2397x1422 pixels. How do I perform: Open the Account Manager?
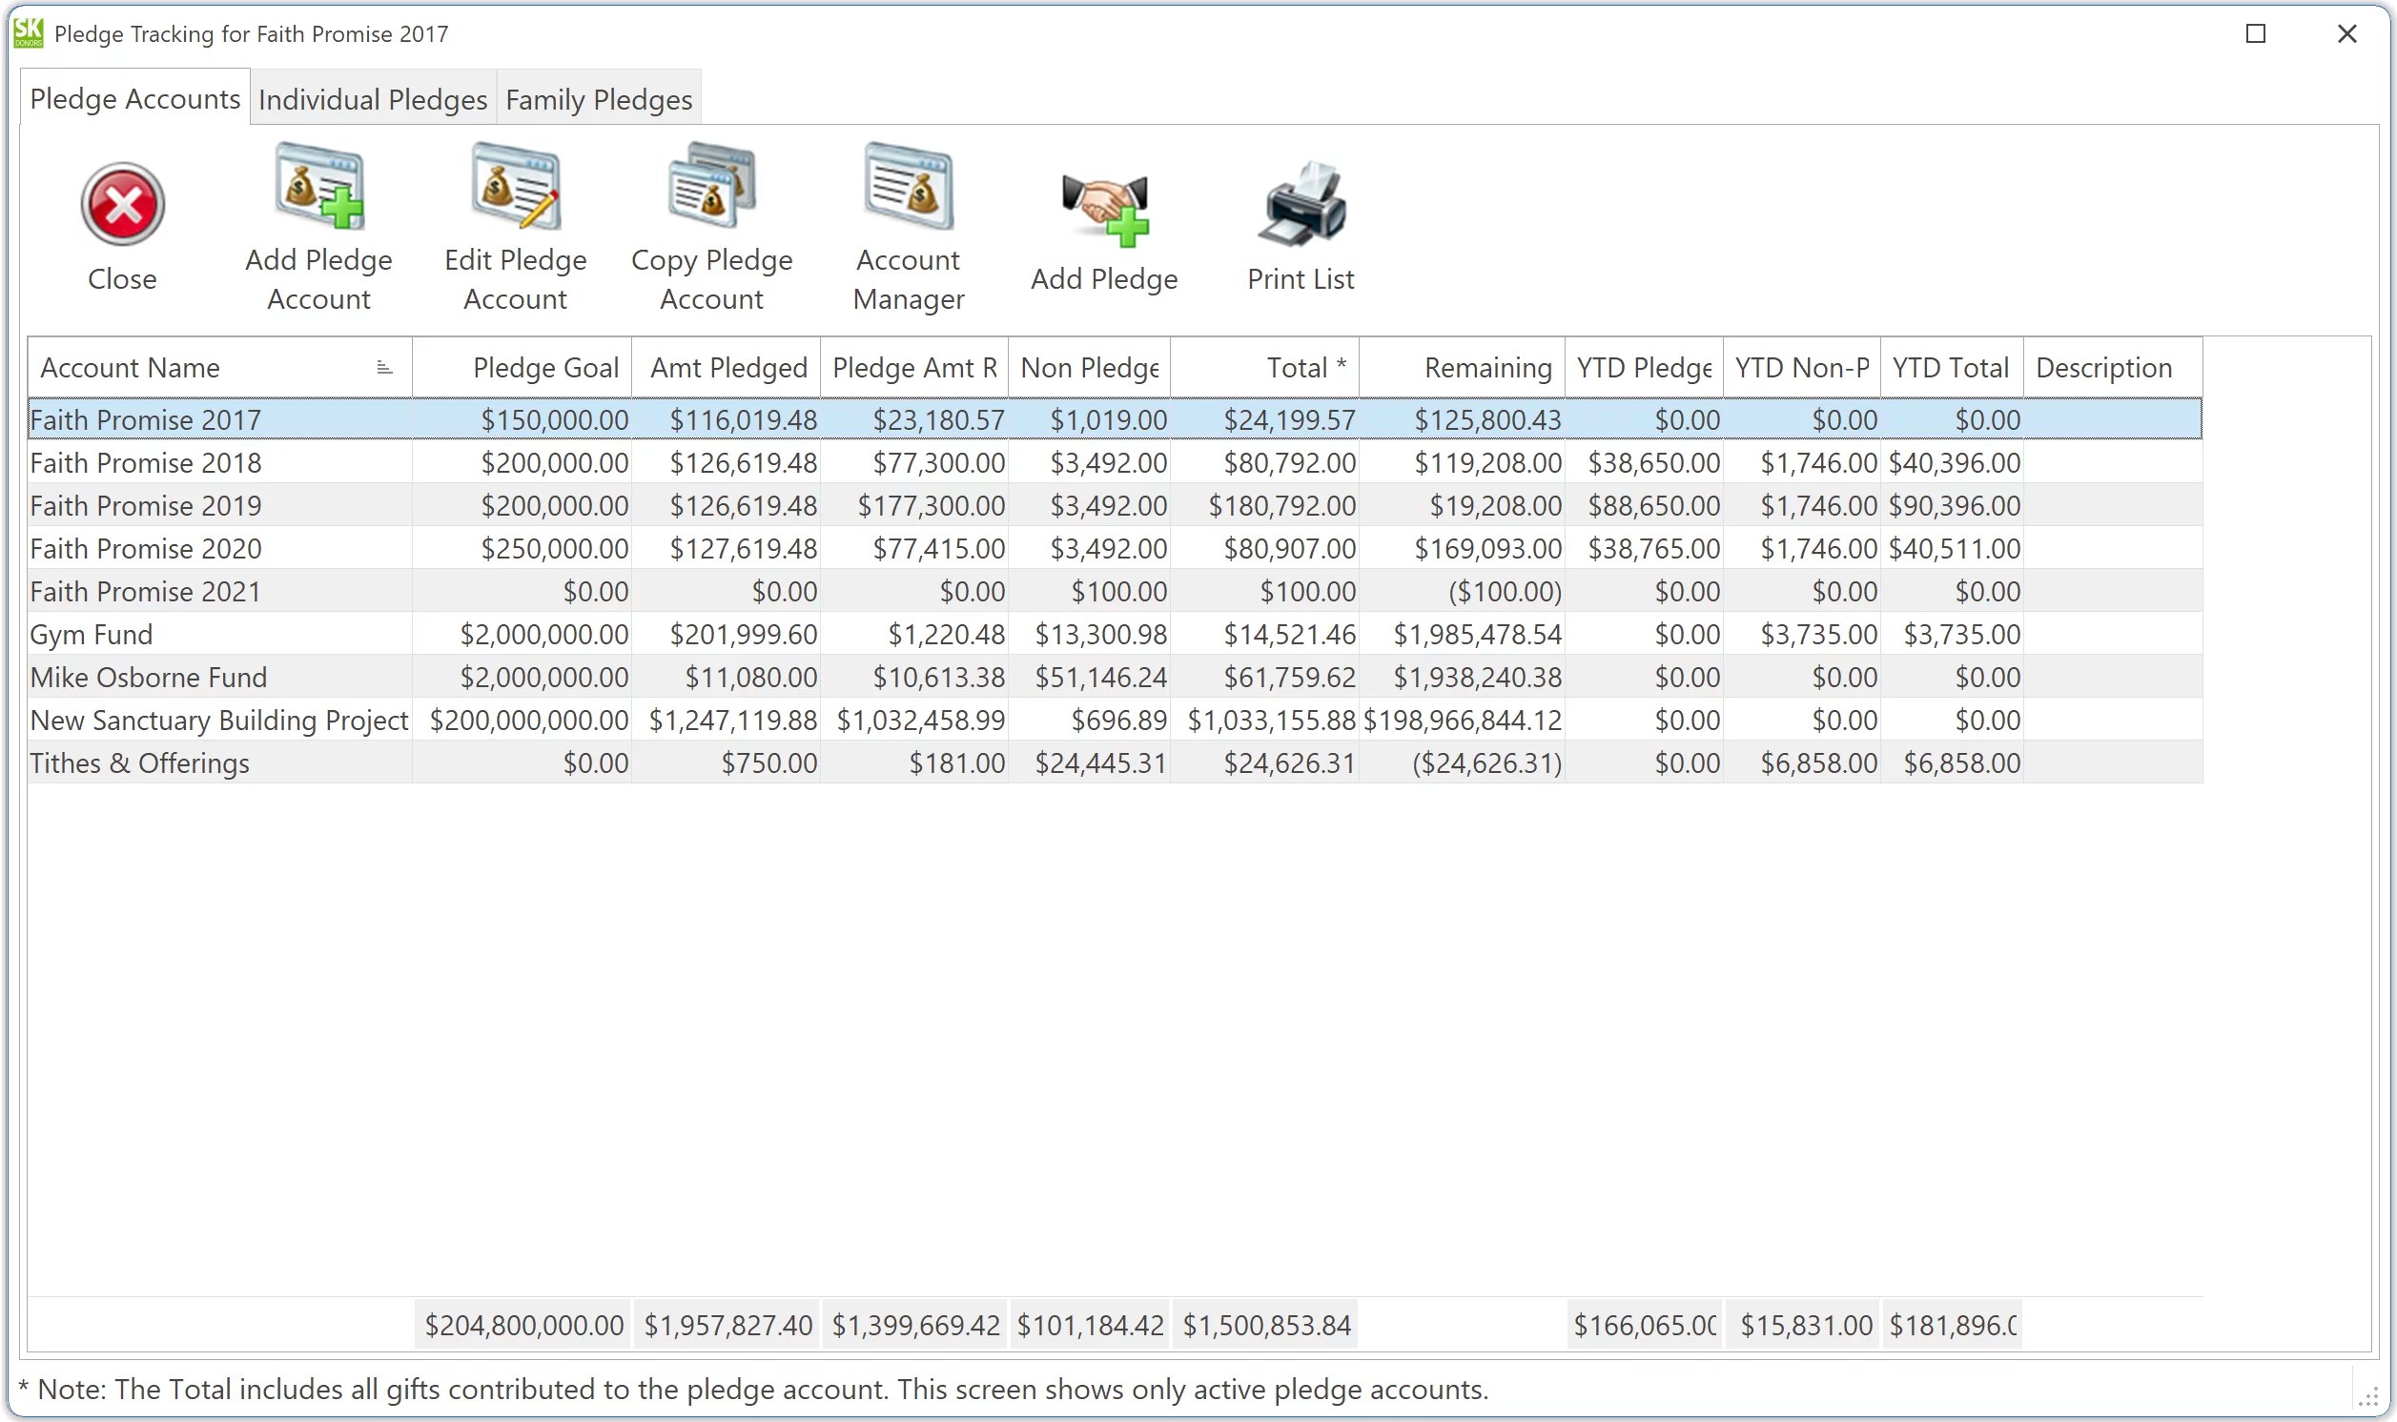point(908,187)
